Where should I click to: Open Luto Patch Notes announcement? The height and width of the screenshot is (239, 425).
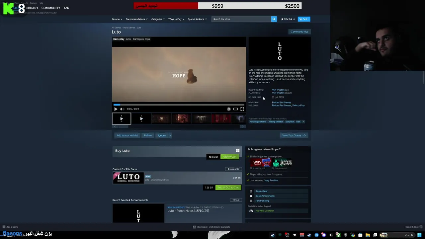pos(188,211)
